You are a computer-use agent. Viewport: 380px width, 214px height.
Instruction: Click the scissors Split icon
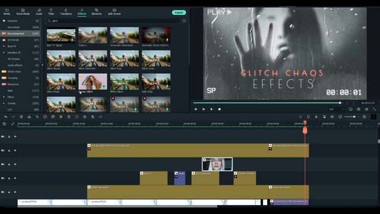click(29, 117)
